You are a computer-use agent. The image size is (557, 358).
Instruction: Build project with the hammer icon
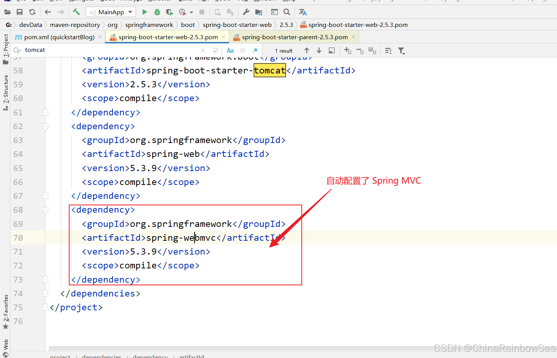coord(76,12)
